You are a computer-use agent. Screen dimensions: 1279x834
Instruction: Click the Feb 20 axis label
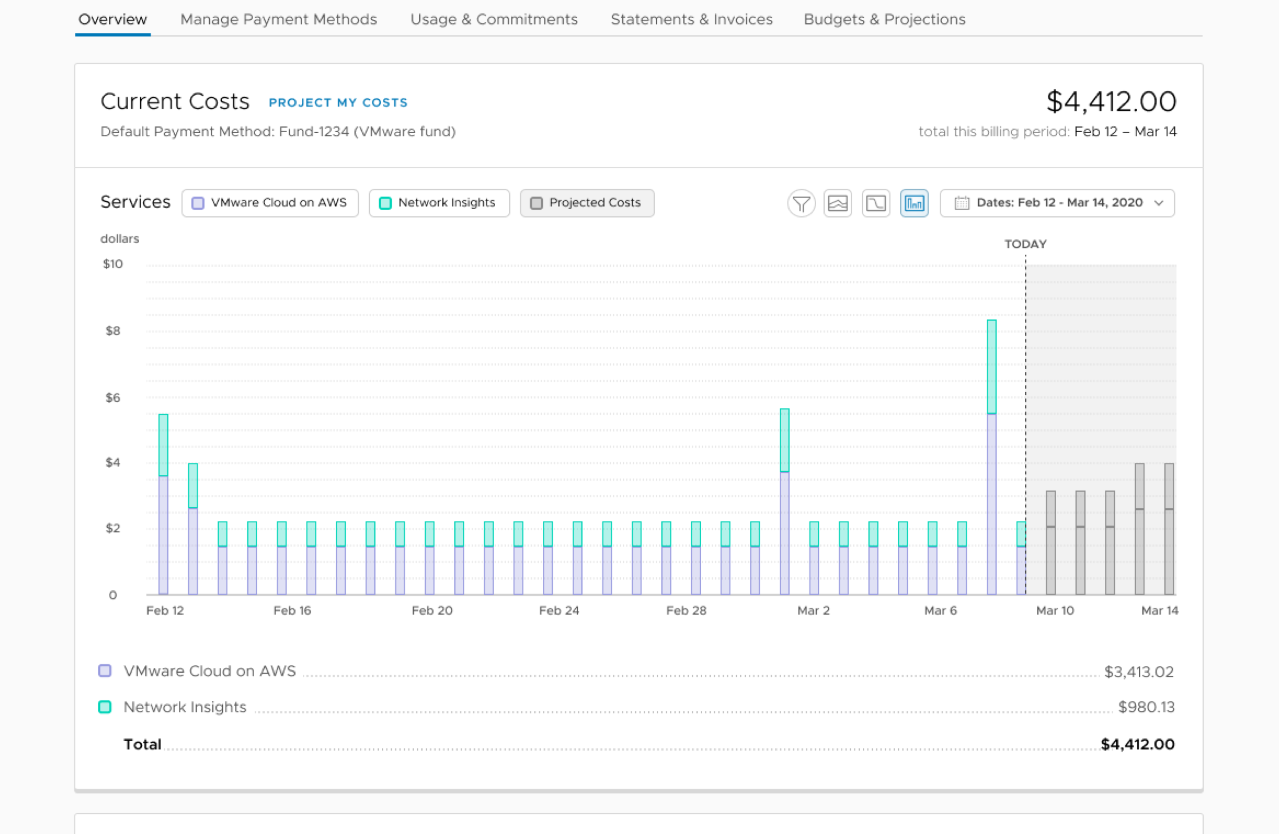click(x=432, y=611)
